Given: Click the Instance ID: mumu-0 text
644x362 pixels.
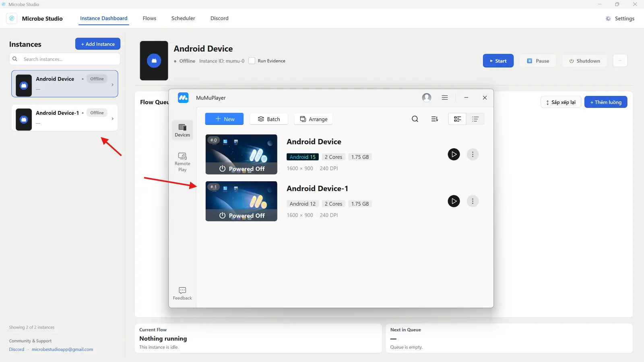Looking at the screenshot, I should (222, 61).
